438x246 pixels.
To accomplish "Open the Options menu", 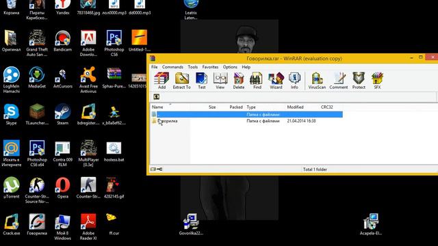I will click(x=230, y=67).
